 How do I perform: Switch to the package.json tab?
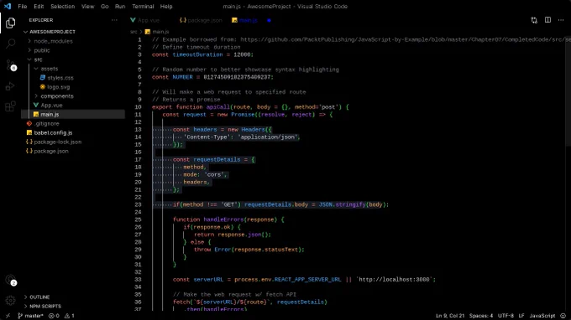click(x=201, y=20)
